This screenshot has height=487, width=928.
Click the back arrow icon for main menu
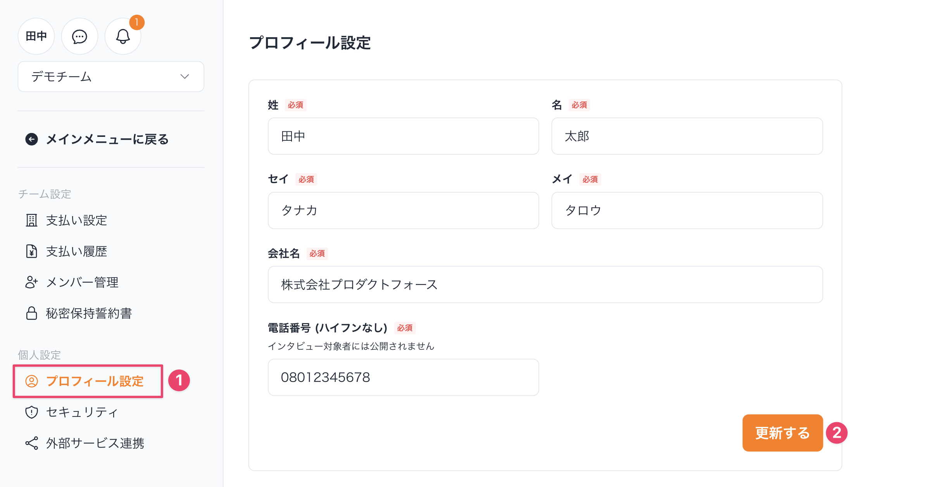pos(32,139)
